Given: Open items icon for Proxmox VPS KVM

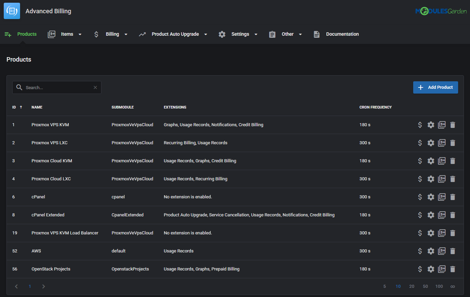Looking at the screenshot, I should pyautogui.click(x=442, y=125).
